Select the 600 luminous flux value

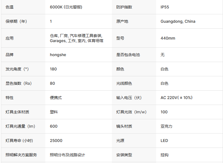click(54, 126)
